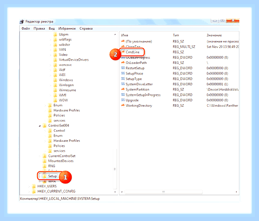This screenshot has height=221, width=259.
Task: Select the Setup registry key
Action: [52, 176]
